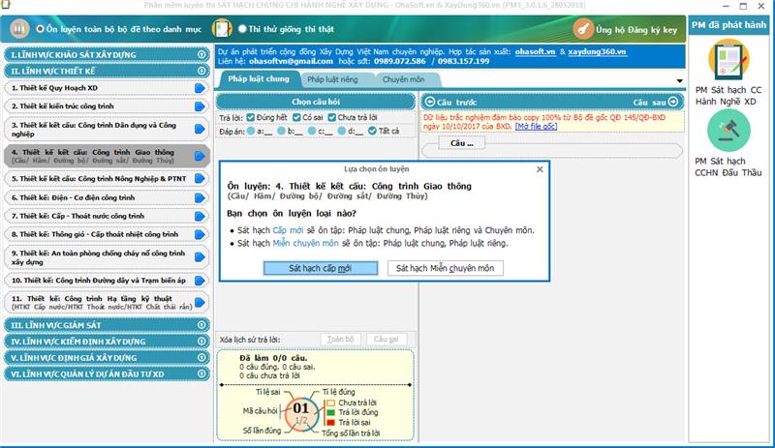Viewport: 775px width, 448px height.
Task: Click the Câu ... question label button
Action: coord(462,143)
